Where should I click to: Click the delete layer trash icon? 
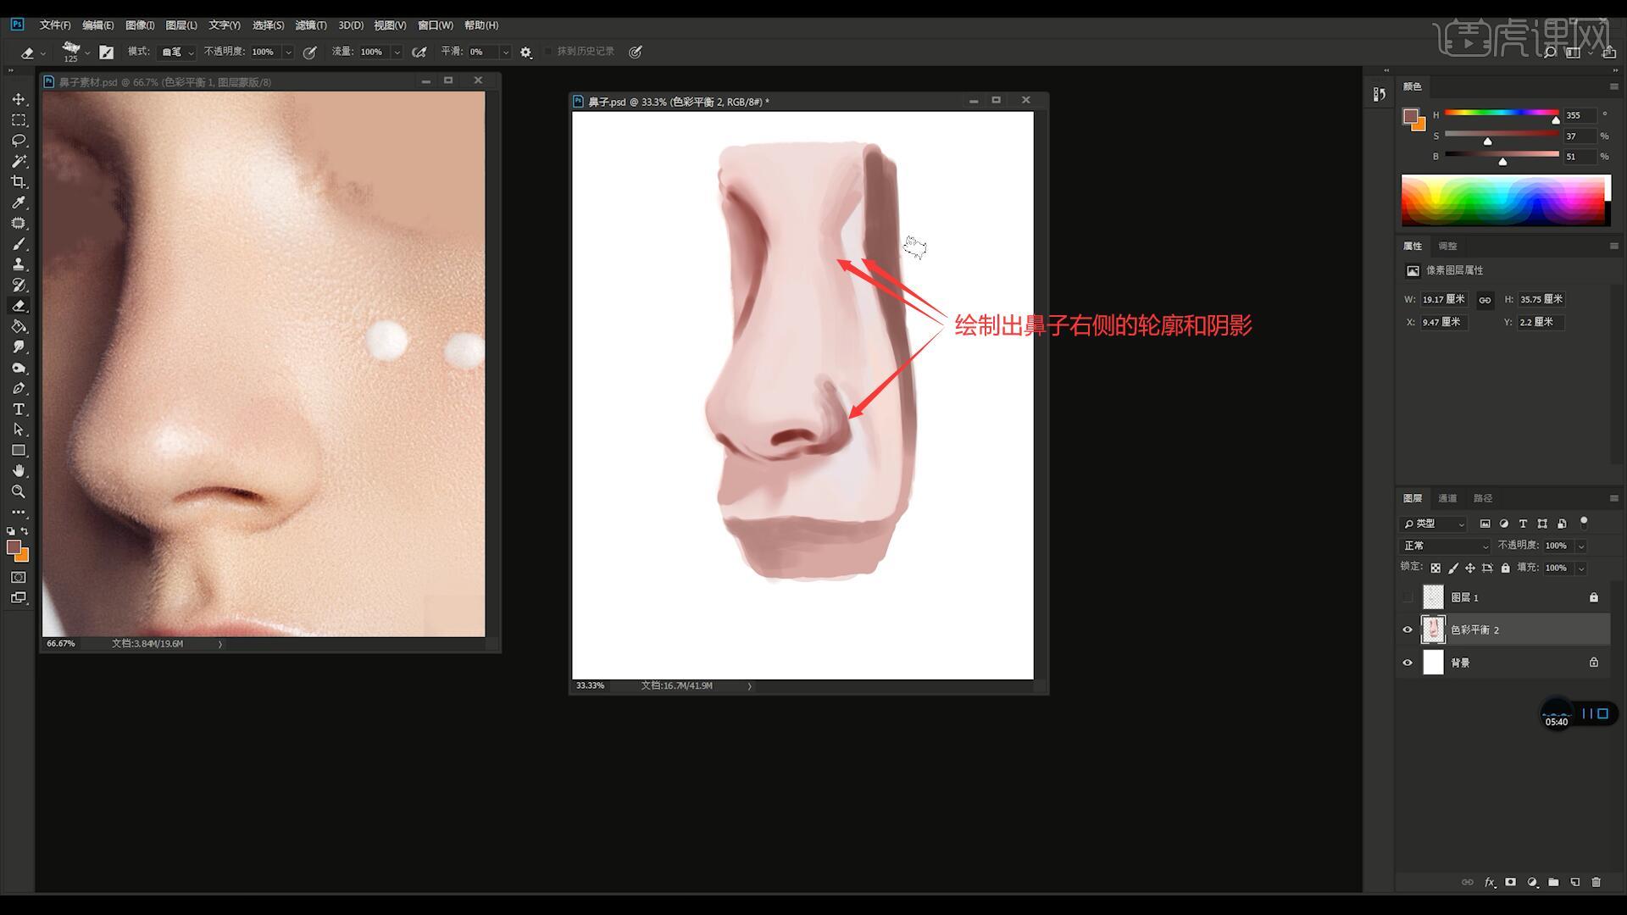point(1596,882)
